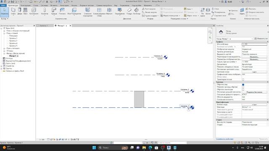
Task: Switch to the Structure (Конструкция) ribbon tab
Action: tap(26, 5)
